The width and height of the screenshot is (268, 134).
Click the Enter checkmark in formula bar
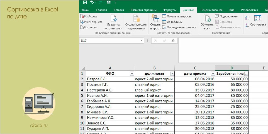click(164, 41)
